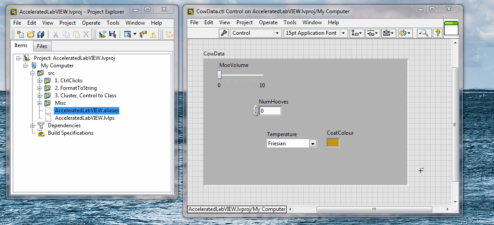The width and height of the screenshot is (494, 225).
Task: Click the MOO control icon pane
Action: (x=451, y=28)
